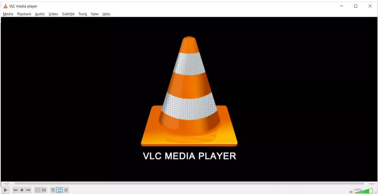Toggle the playlist view
Screen dimensions: 378x194
click(53, 190)
